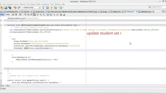
Task: Open the Debug menu
Action: pyautogui.click(x=33, y=4)
